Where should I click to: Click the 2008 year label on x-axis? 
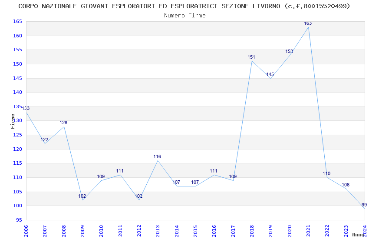pyautogui.click(x=63, y=231)
